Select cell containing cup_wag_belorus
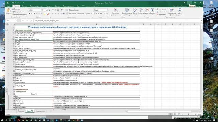This screenshot has width=218, height=122. pyautogui.click(x=34, y=33)
